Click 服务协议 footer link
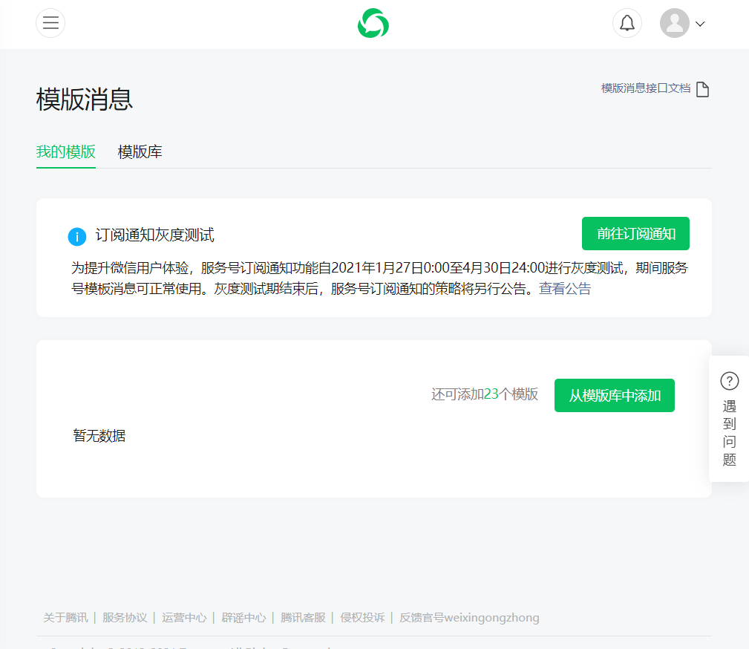This screenshot has height=649, width=749. point(125,618)
